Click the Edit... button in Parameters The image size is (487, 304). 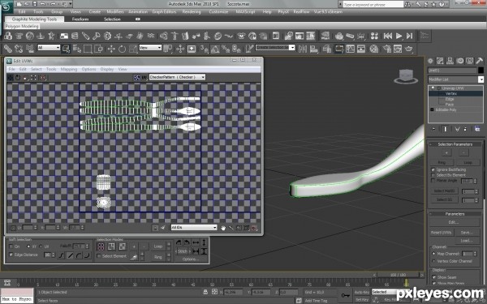click(454, 222)
